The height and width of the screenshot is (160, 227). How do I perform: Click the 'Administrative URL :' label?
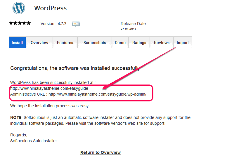point(29,94)
